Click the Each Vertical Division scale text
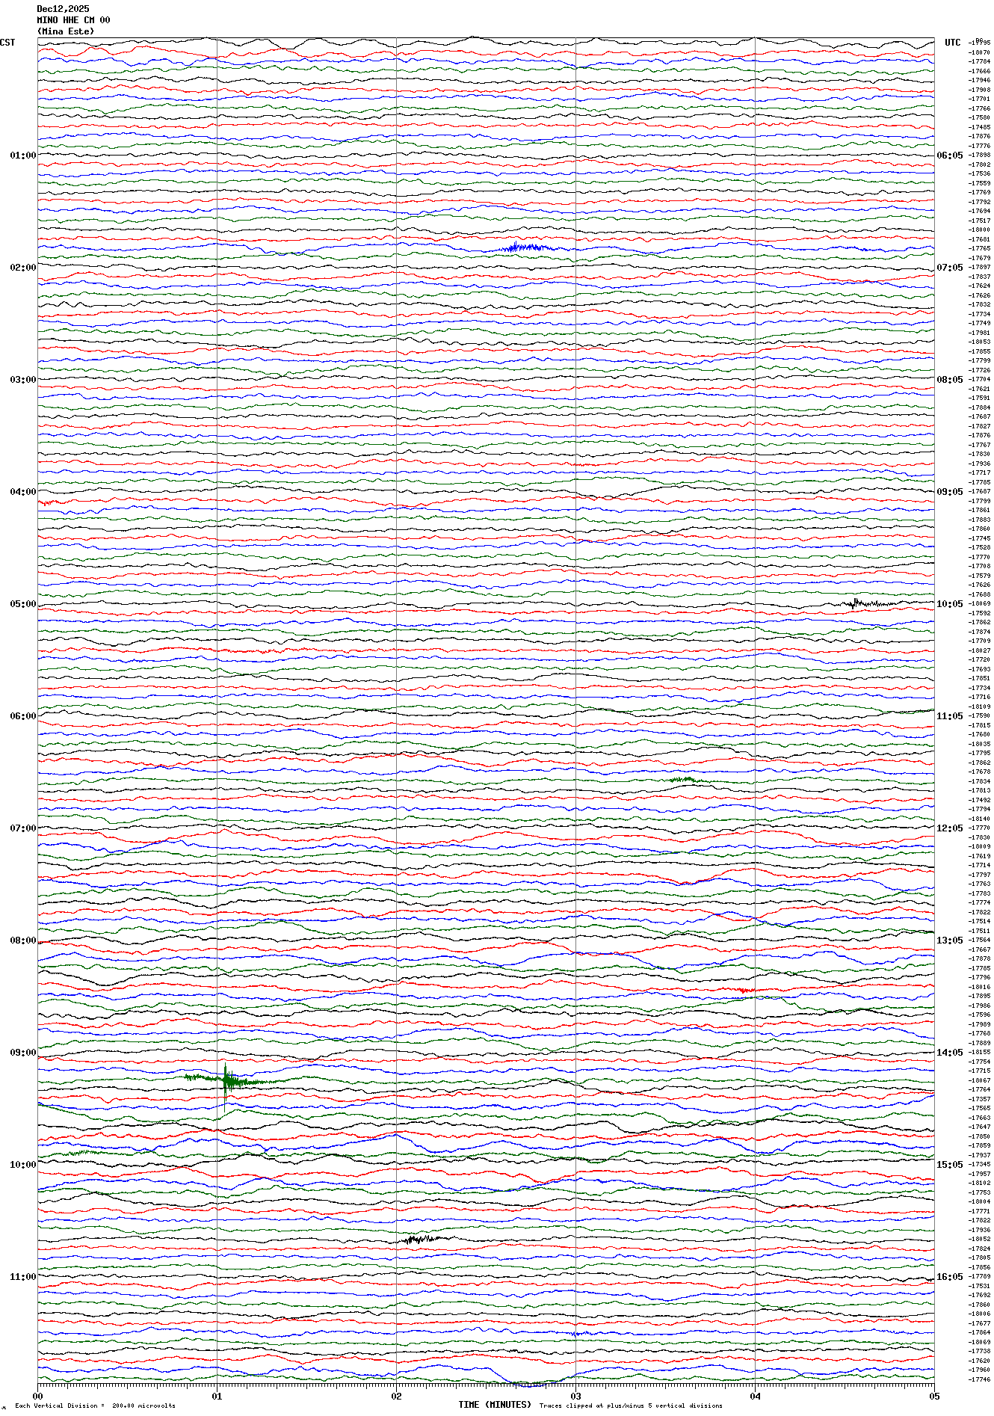 (x=95, y=1406)
